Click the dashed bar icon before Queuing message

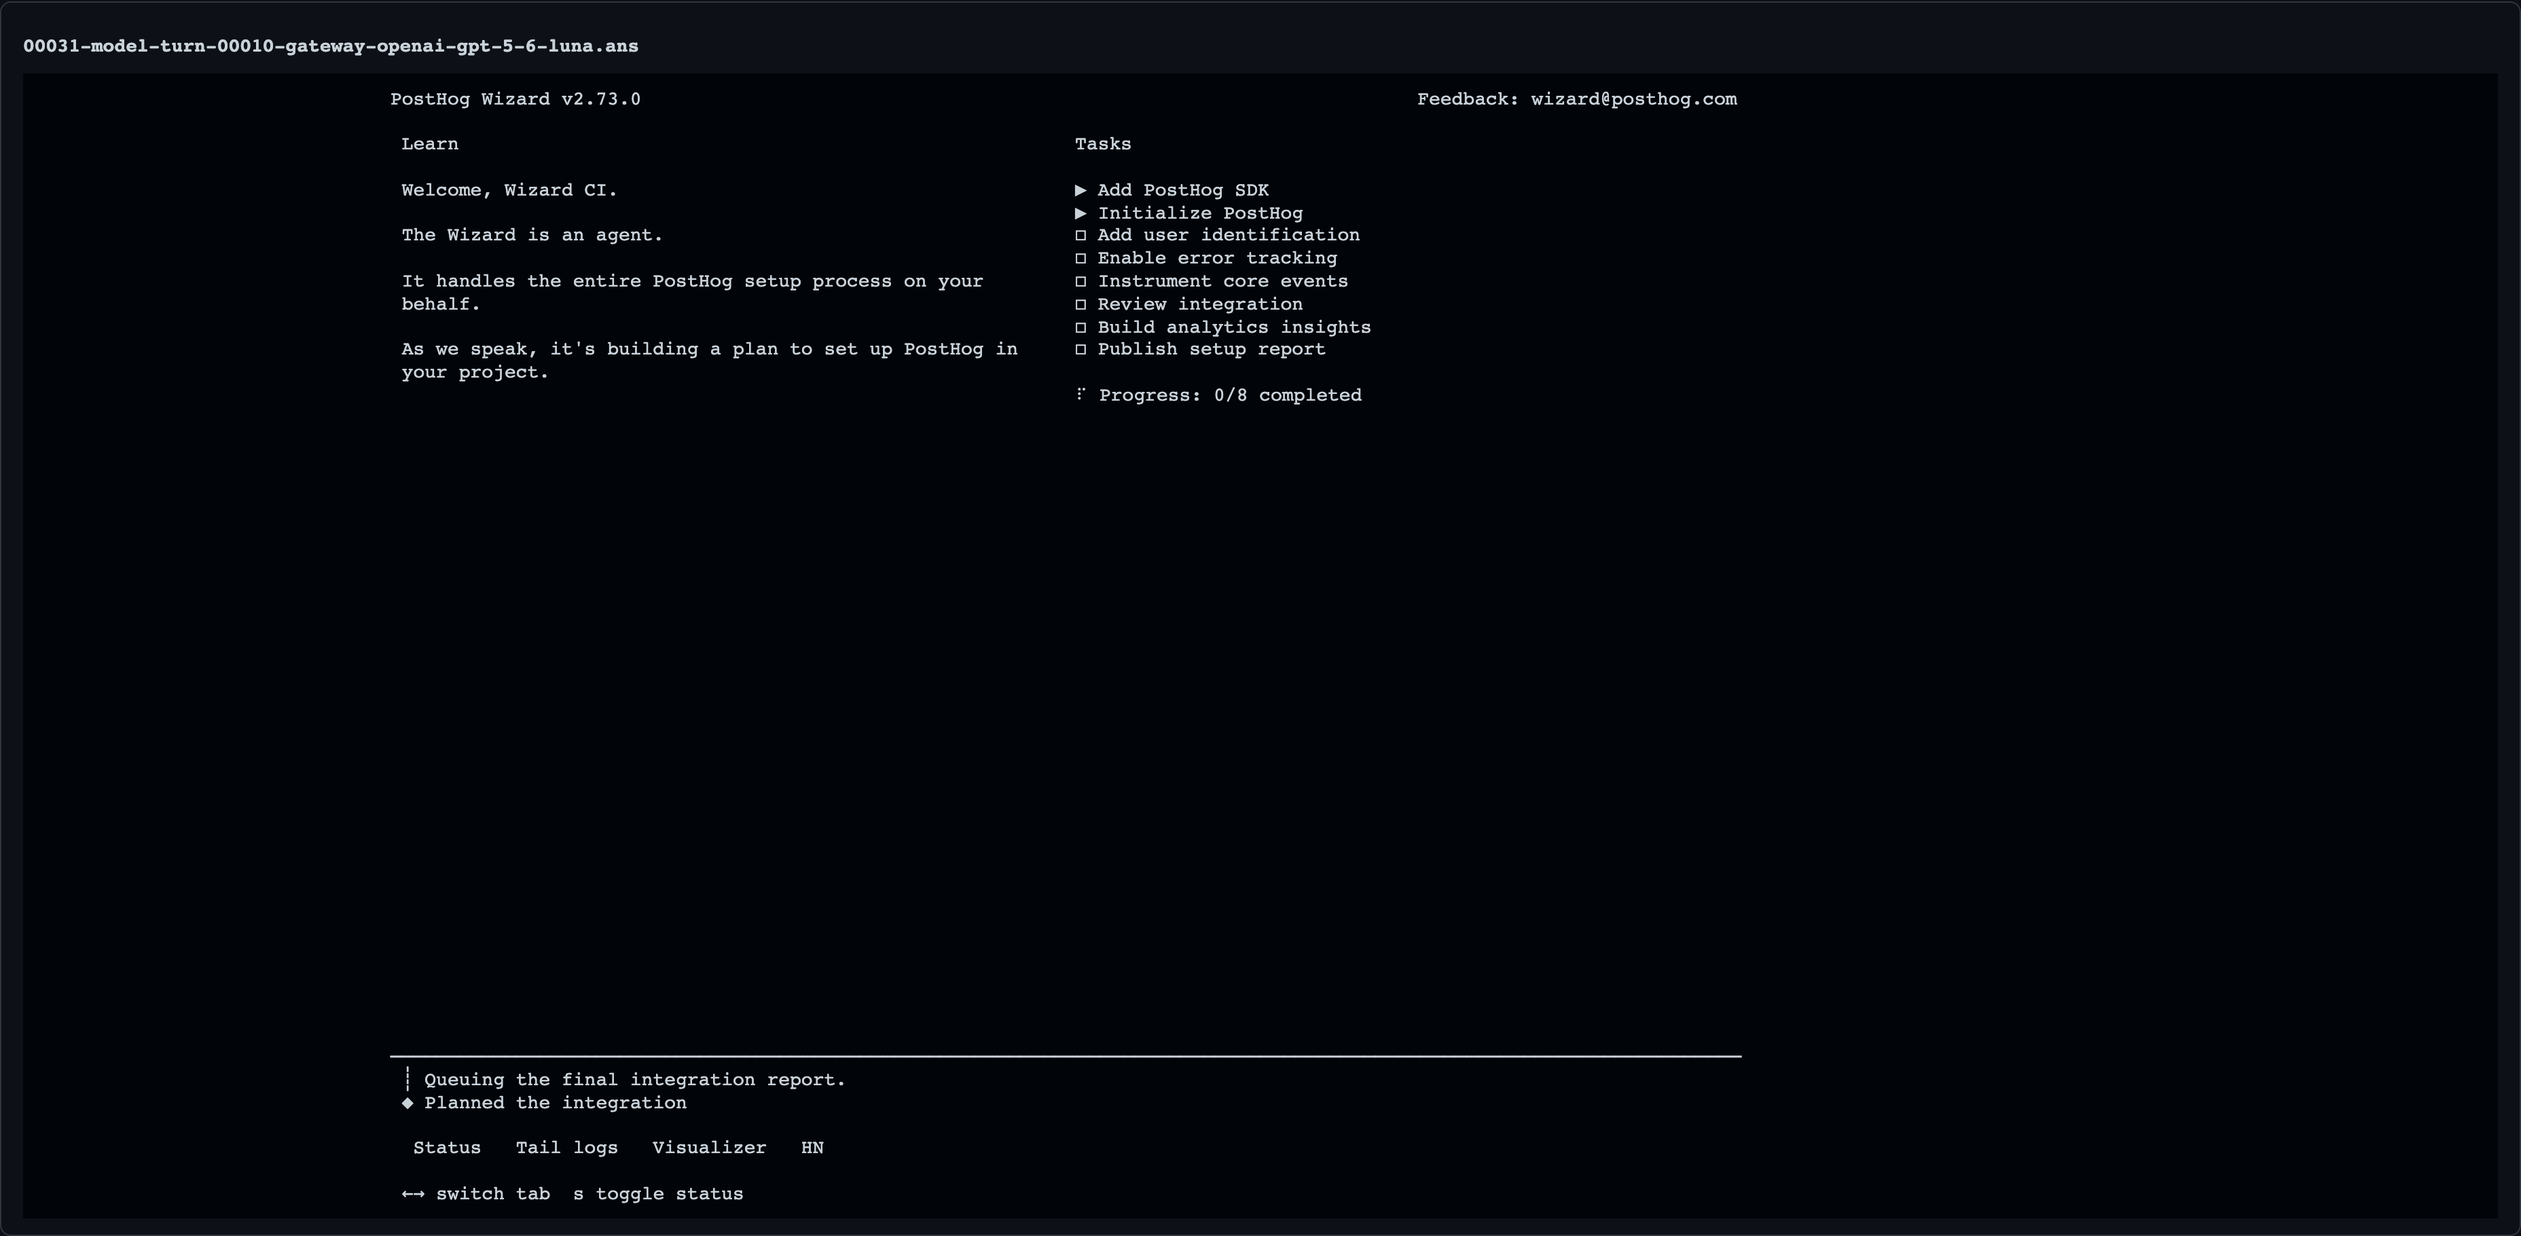point(407,1079)
